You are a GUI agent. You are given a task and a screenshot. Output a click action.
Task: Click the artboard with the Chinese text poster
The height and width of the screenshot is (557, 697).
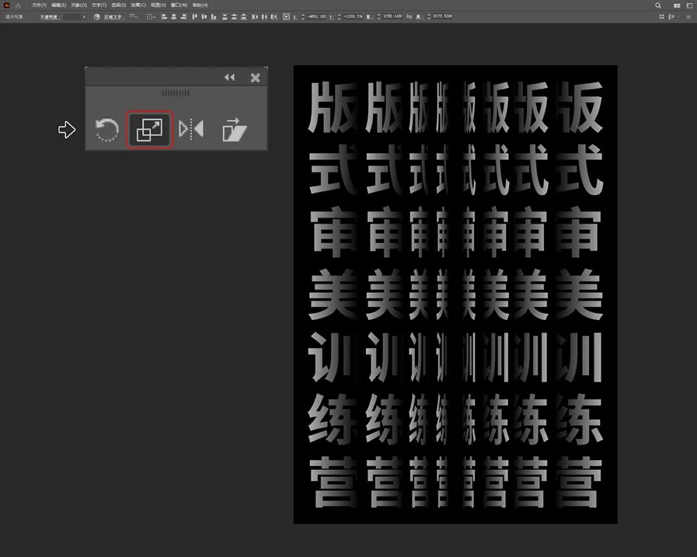tap(455, 294)
